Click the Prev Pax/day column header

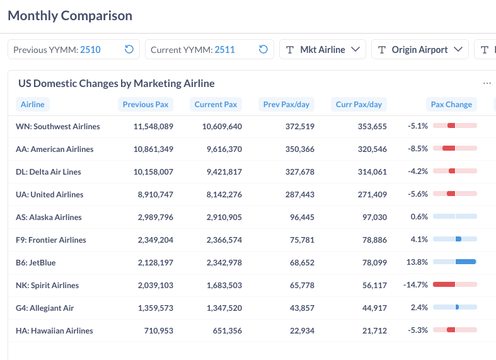click(x=286, y=105)
